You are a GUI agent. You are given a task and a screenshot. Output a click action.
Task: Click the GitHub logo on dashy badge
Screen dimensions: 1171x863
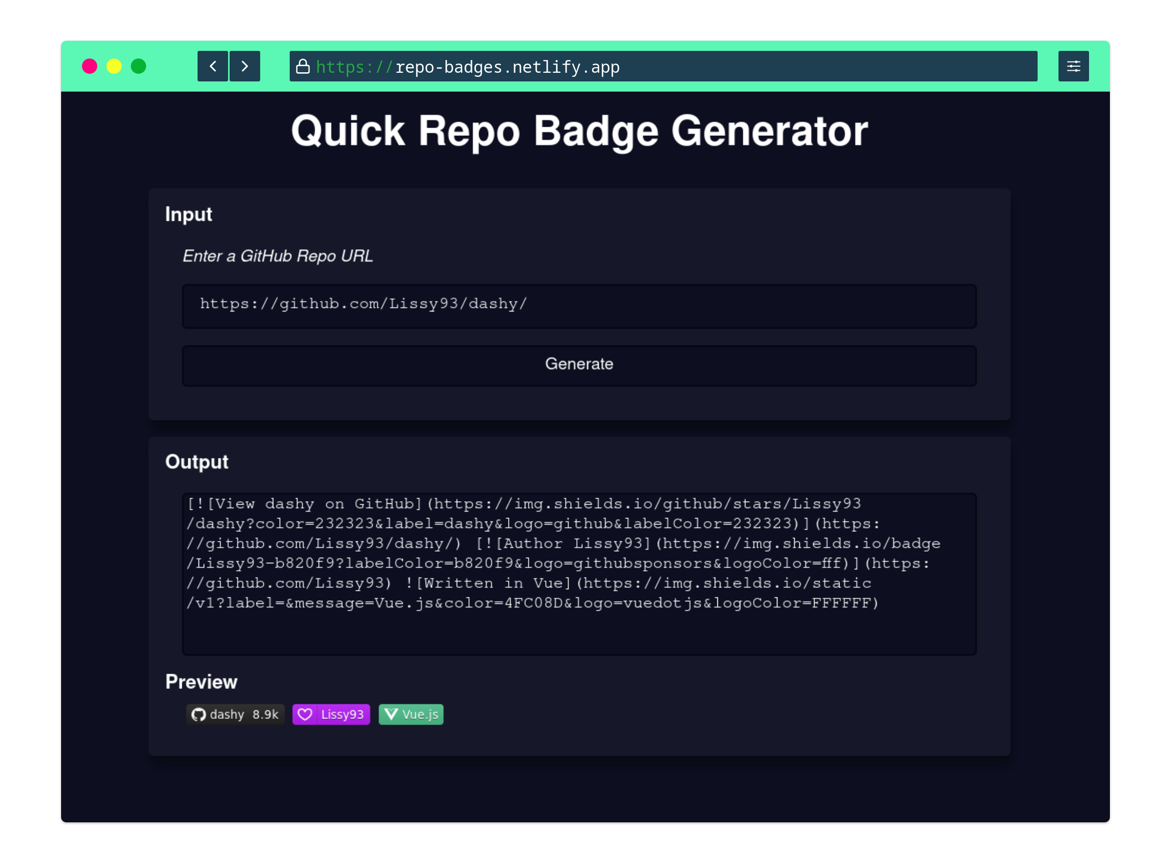click(199, 714)
